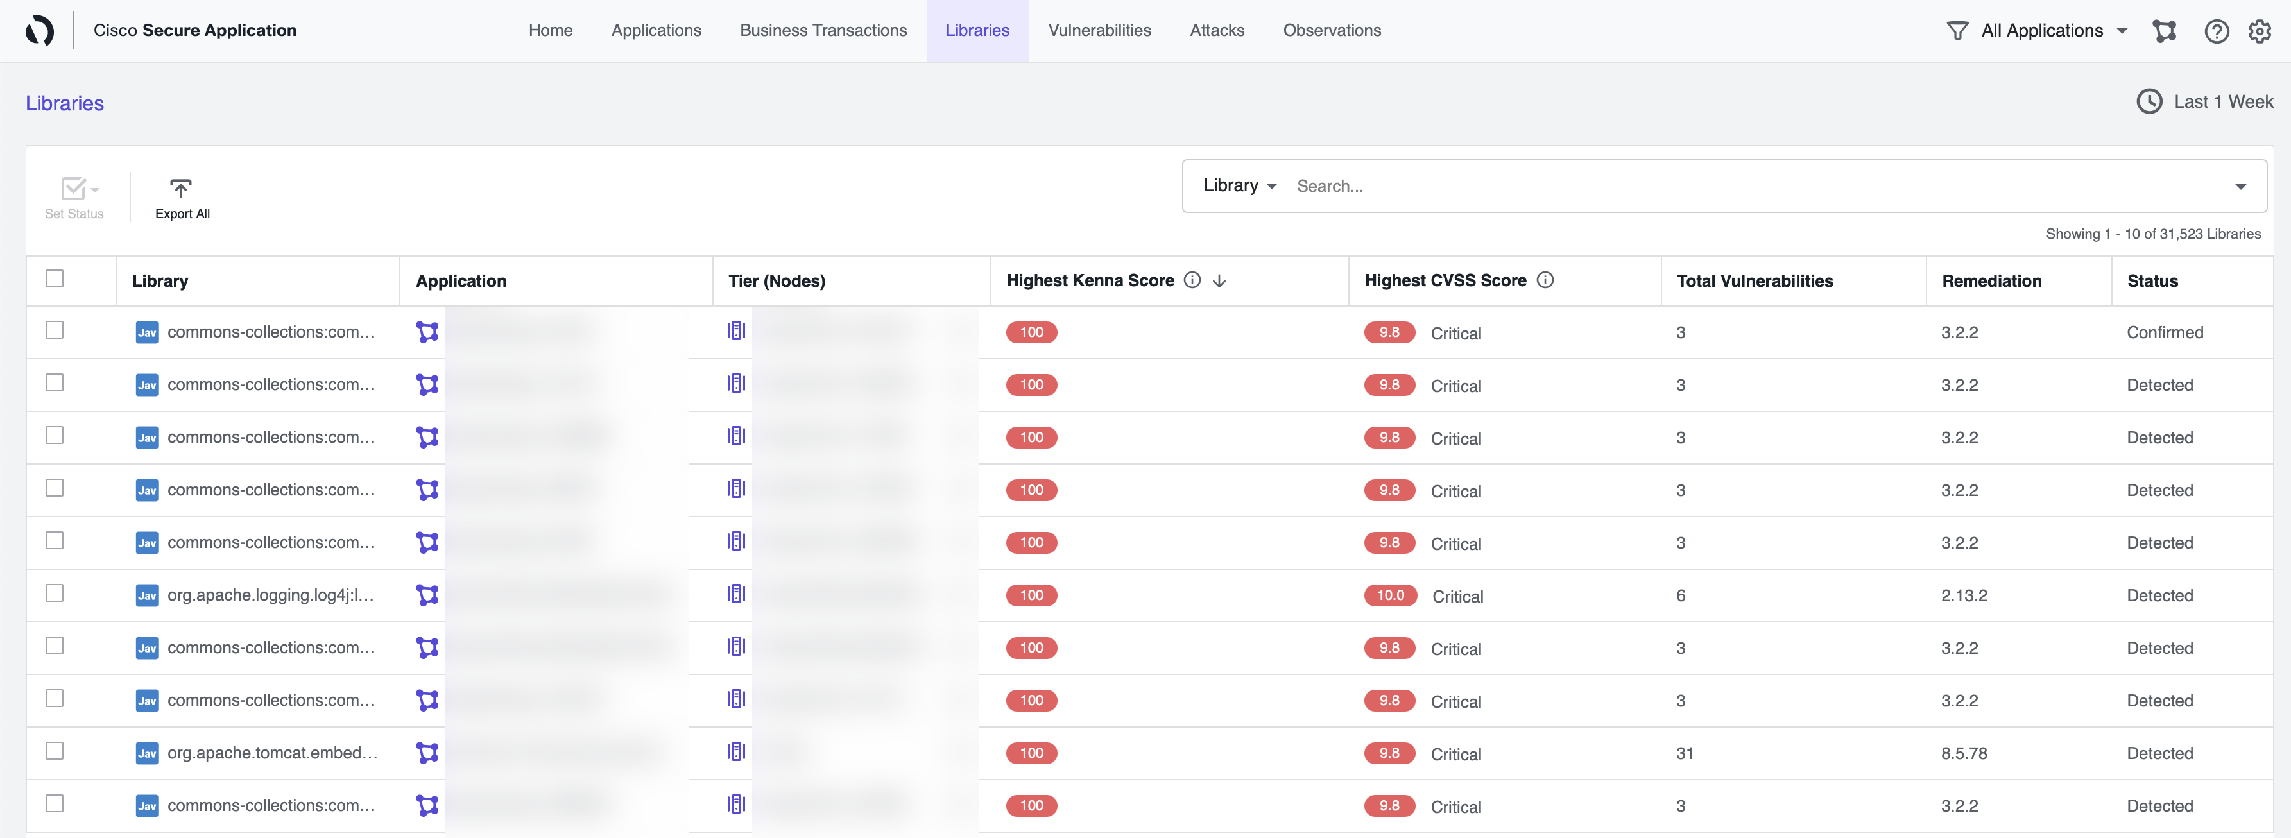Check the box for the tomcat.embed row
The width and height of the screenshot is (2291, 838).
pyautogui.click(x=55, y=751)
